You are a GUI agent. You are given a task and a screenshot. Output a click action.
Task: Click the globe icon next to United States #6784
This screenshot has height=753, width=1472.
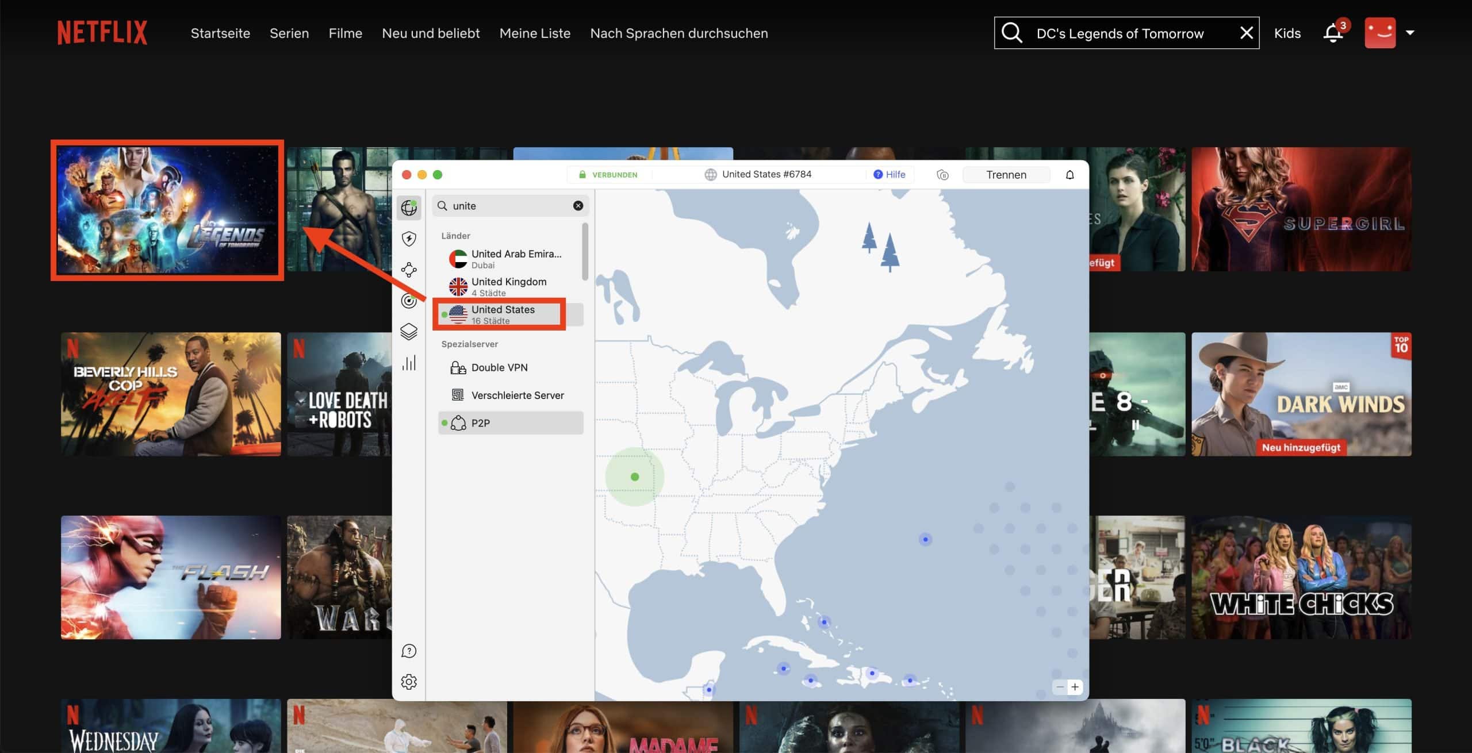tap(711, 174)
